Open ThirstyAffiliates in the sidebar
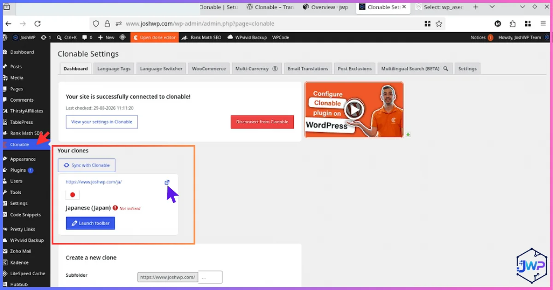 point(27,111)
